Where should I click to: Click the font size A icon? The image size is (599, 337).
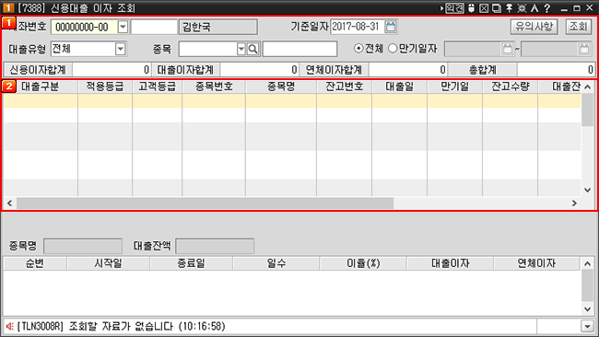(x=534, y=8)
